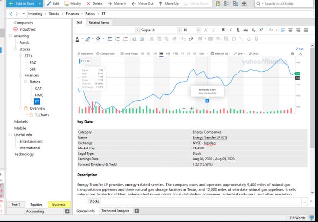Click the chart settings gear icon
The image size is (318, 222).
coord(293,54)
